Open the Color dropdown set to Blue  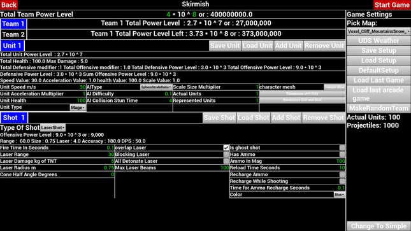[x=339, y=195]
